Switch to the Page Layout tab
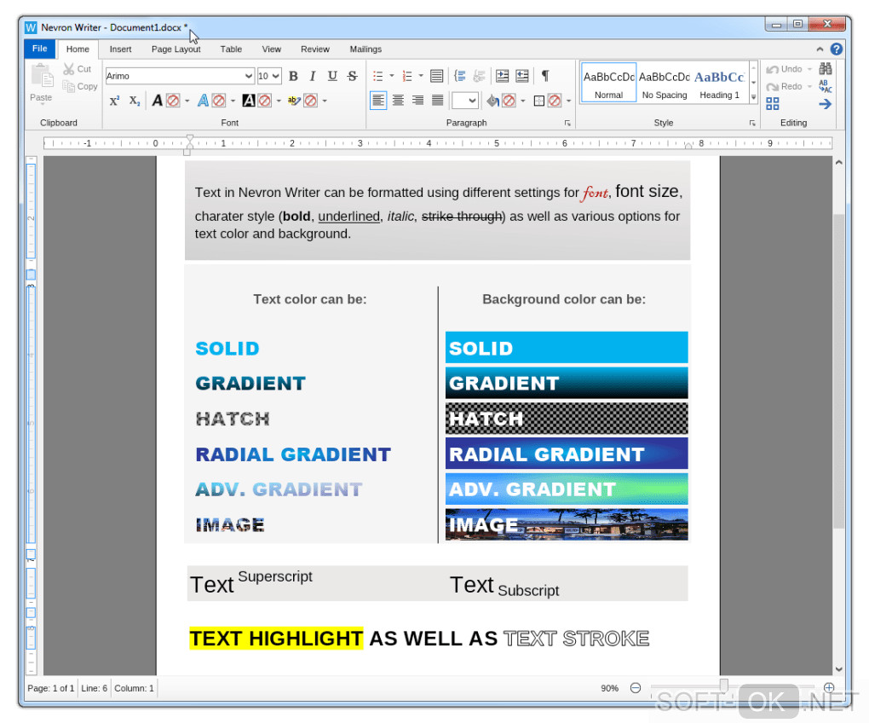869x723 pixels. [x=176, y=49]
